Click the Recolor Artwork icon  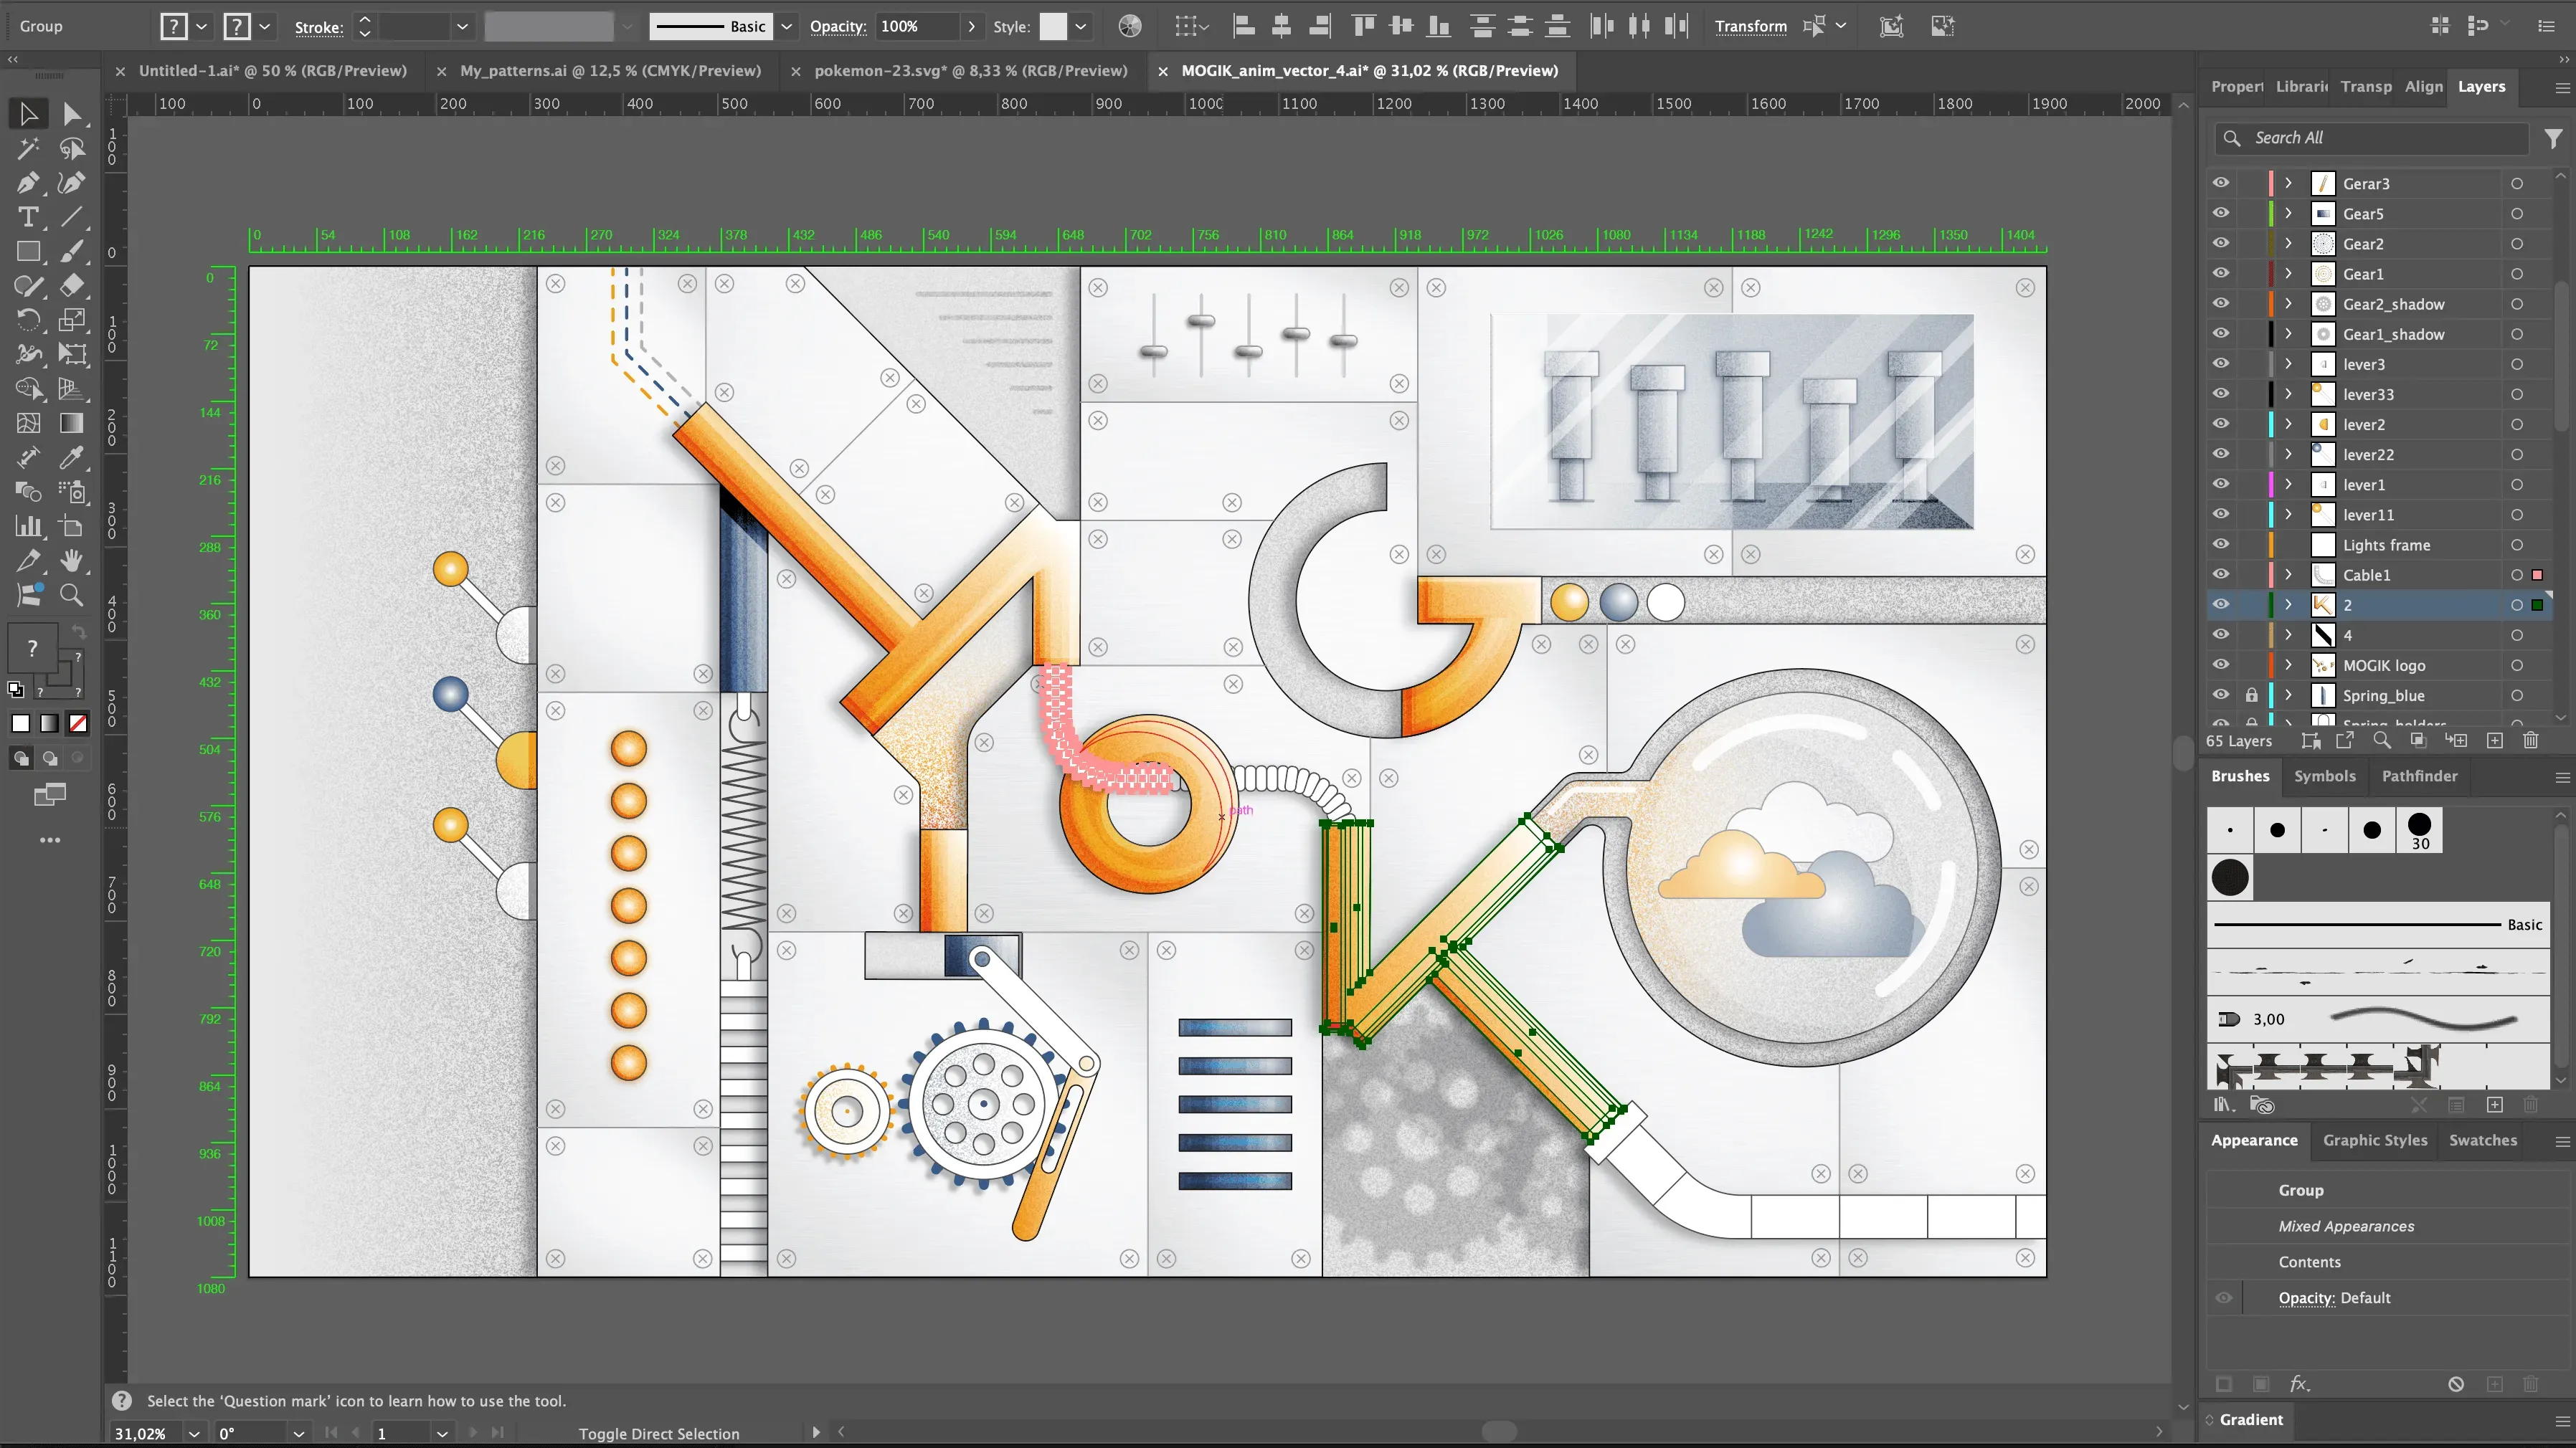pyautogui.click(x=1130, y=26)
